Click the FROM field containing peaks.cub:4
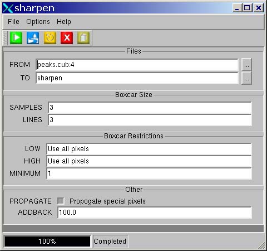The width and height of the screenshot is (267, 251). [137, 65]
